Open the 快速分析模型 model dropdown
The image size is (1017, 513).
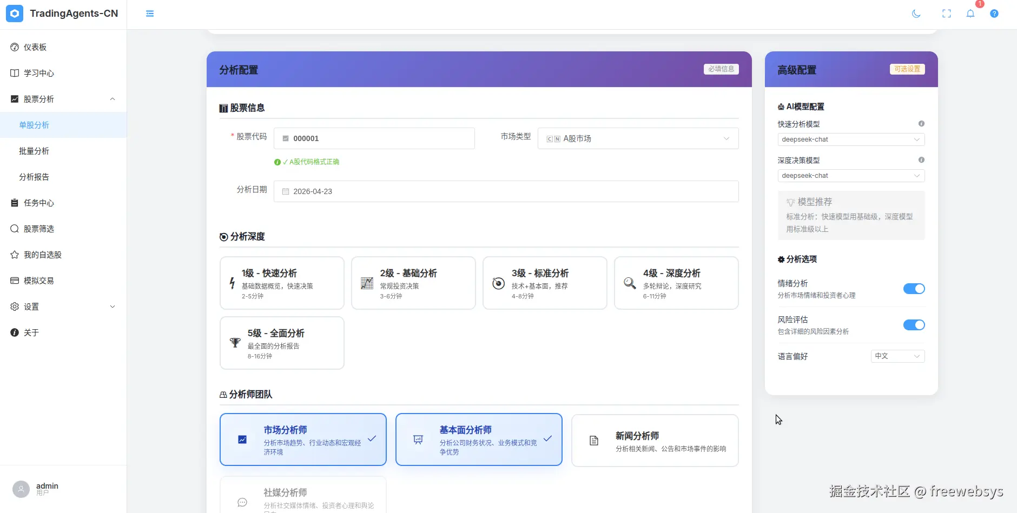(849, 139)
